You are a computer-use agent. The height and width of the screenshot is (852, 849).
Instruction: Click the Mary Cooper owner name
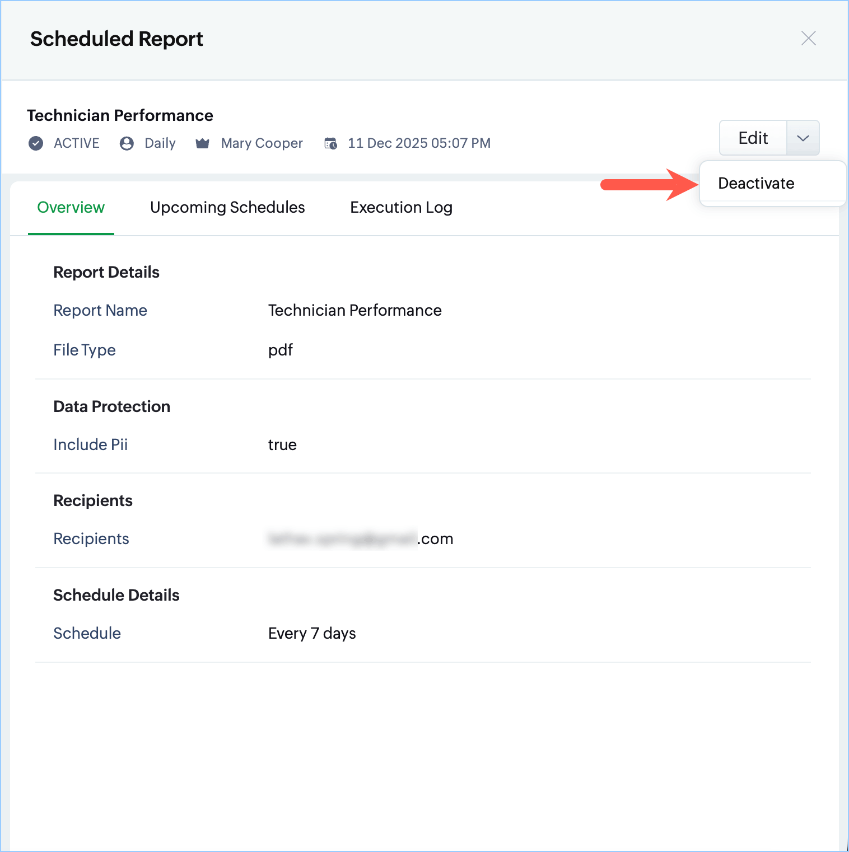pos(262,143)
